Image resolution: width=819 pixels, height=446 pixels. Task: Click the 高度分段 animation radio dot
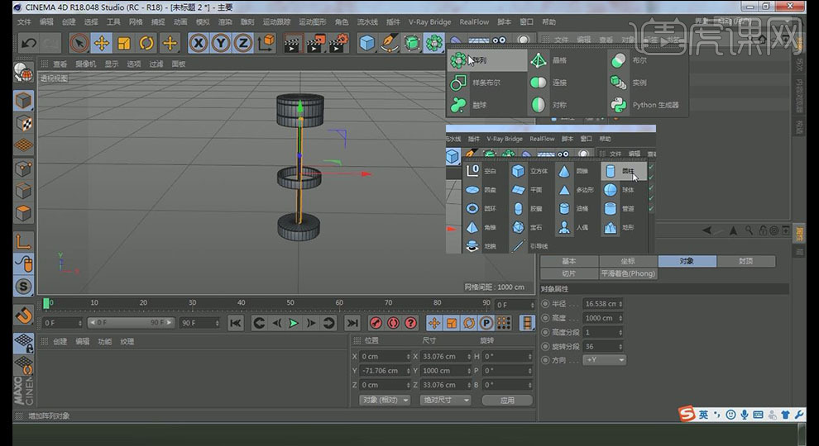coord(545,332)
